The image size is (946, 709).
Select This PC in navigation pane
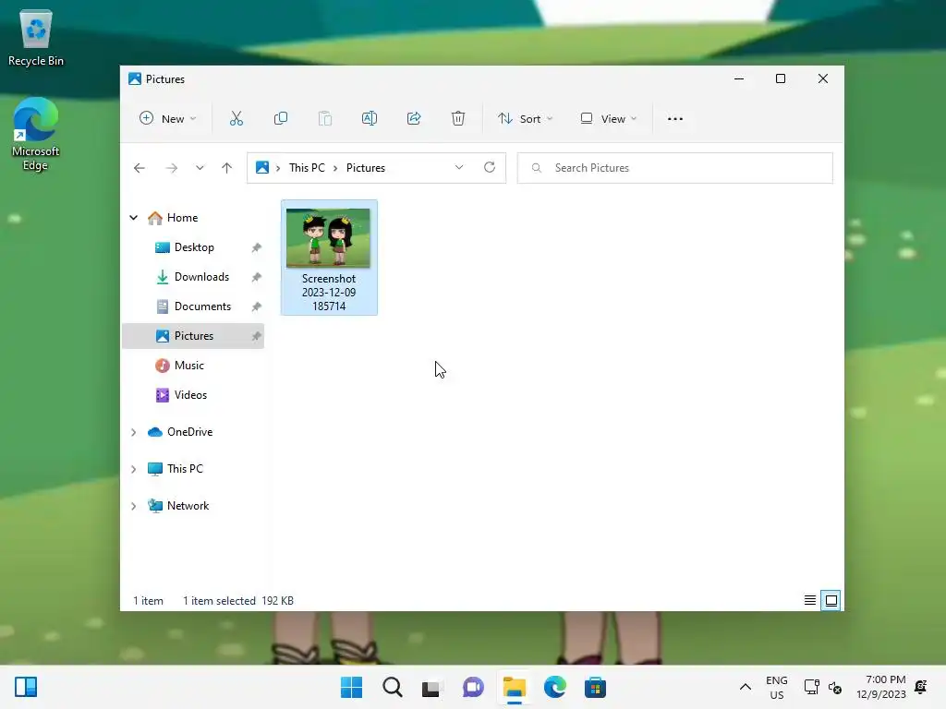pyautogui.click(x=185, y=469)
